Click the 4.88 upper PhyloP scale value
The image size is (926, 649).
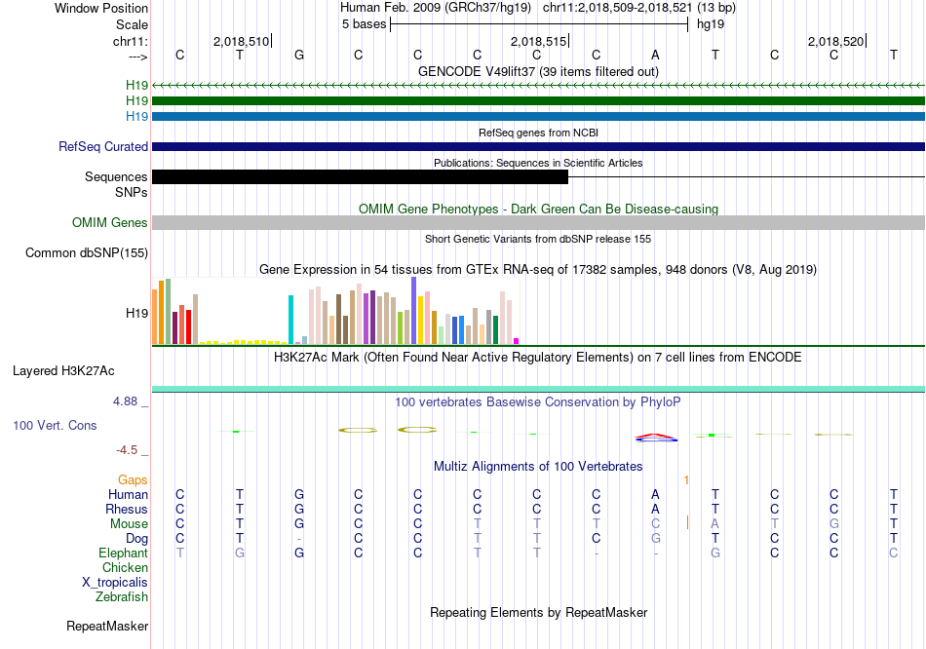(125, 401)
